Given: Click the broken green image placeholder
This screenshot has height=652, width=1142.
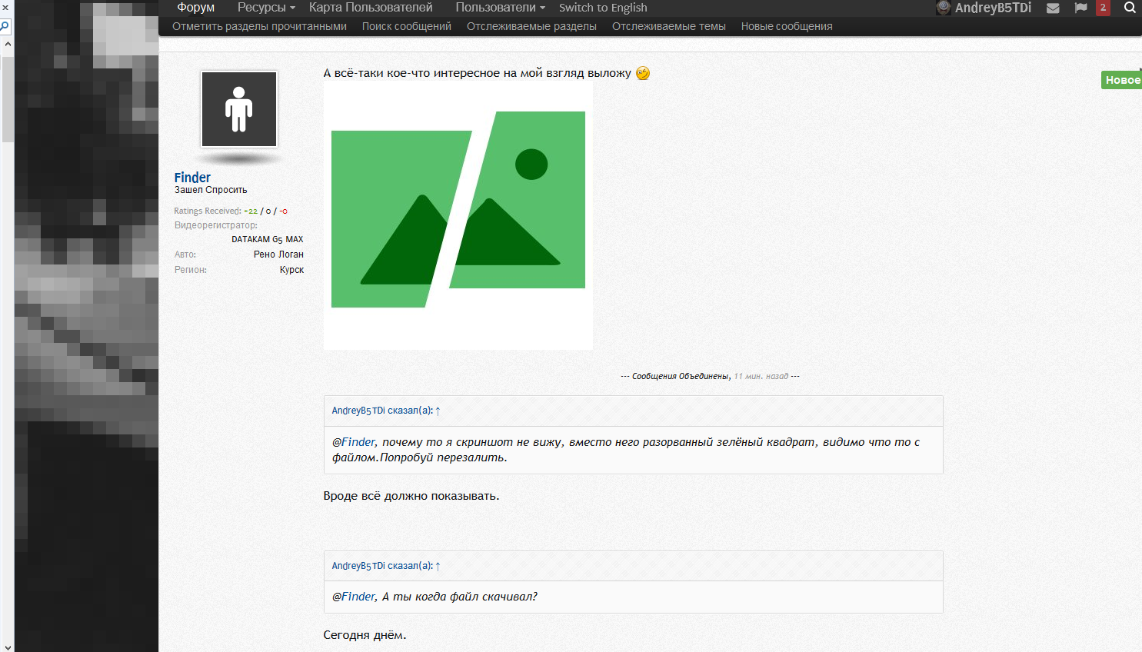Looking at the screenshot, I should [458, 217].
